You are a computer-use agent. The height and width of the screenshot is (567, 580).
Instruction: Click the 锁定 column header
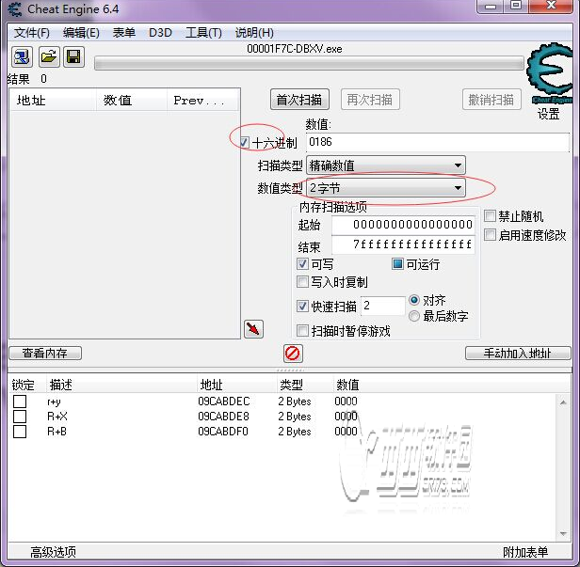[24, 385]
